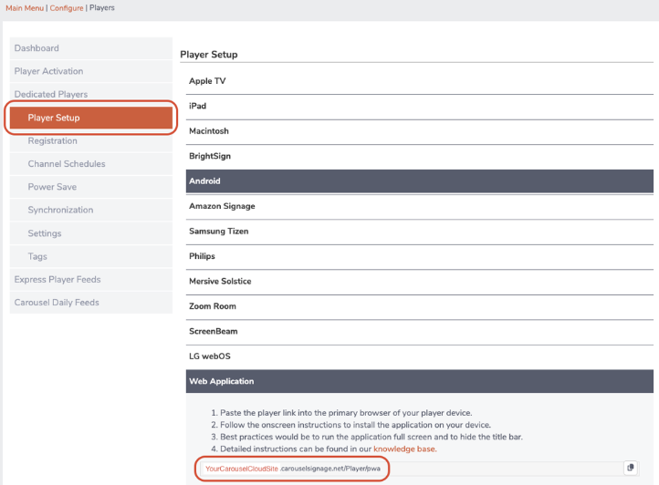
Task: Expand the Mersive Solstice setup section
Action: click(x=420, y=282)
